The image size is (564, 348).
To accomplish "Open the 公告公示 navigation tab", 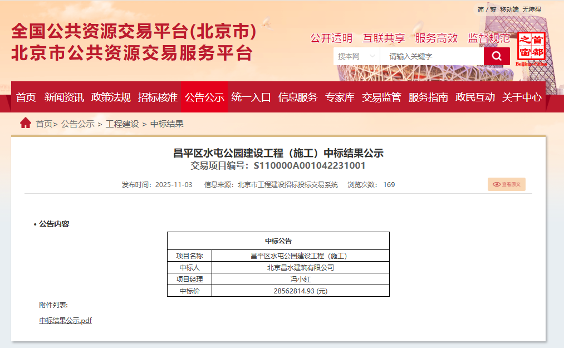I will pos(204,97).
